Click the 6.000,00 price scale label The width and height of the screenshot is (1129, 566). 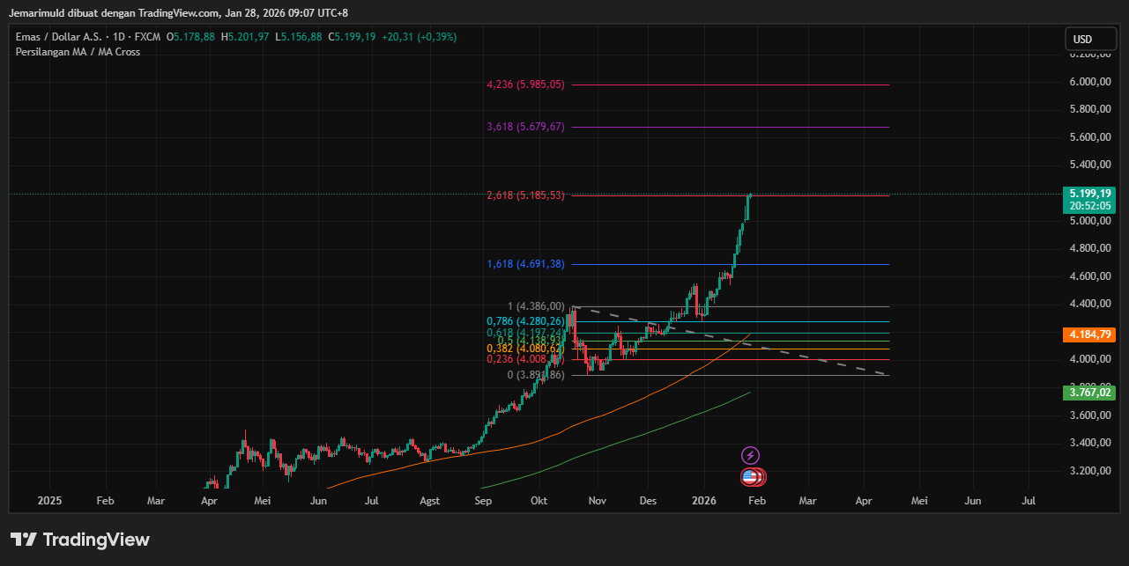[x=1089, y=82]
